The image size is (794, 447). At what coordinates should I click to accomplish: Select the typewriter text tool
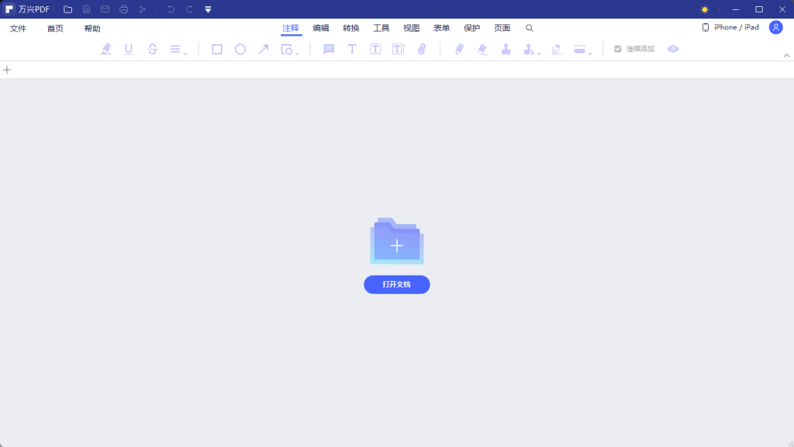click(352, 49)
